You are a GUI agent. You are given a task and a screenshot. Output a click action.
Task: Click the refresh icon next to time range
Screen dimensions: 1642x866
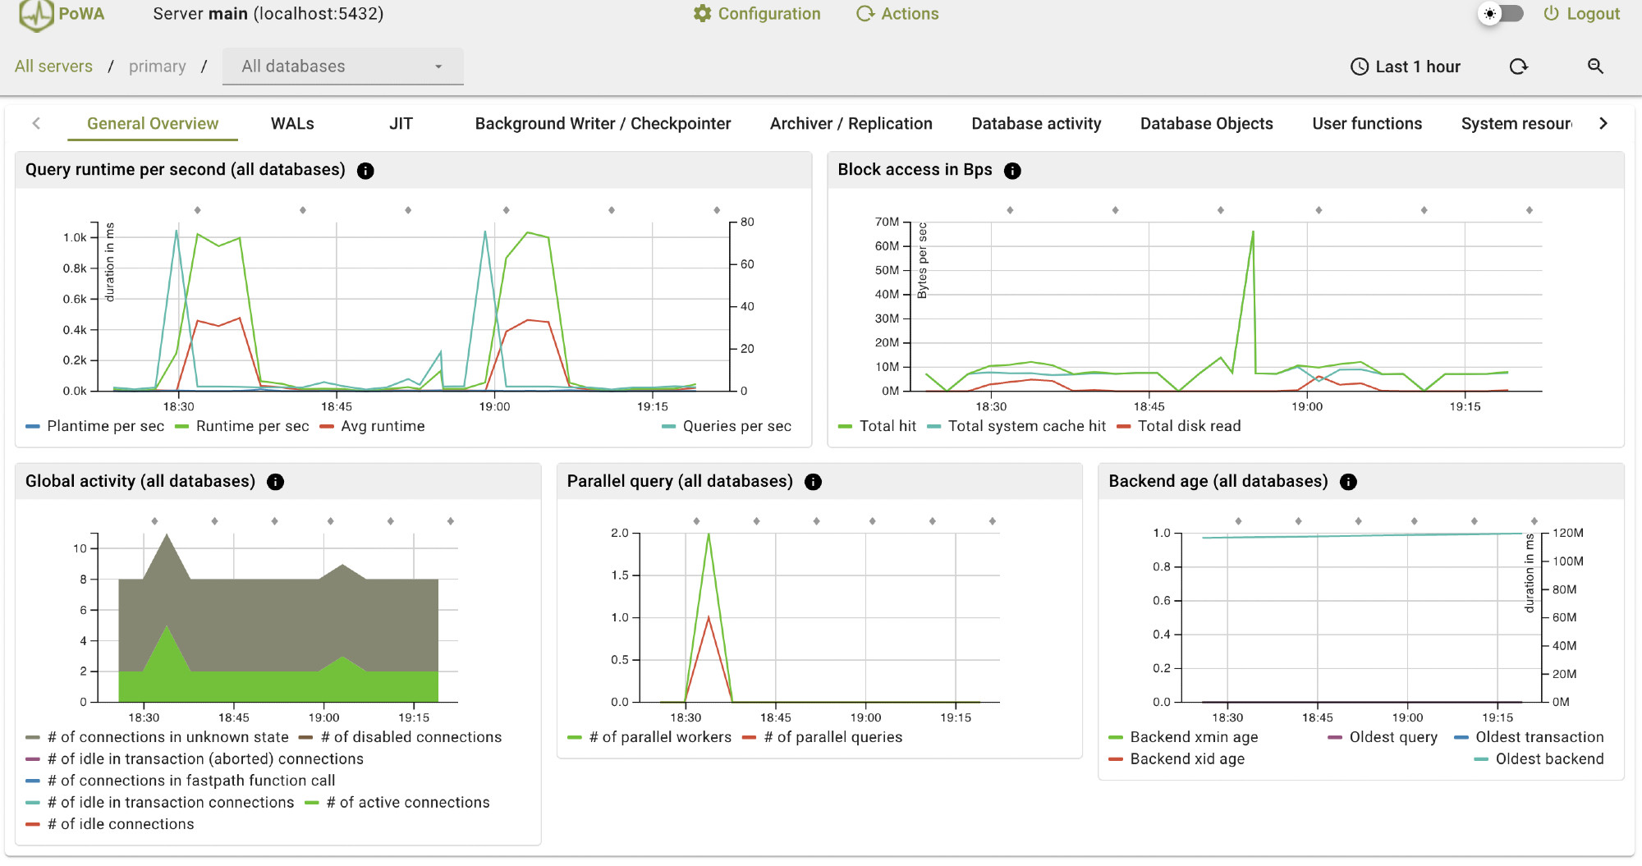(1519, 66)
